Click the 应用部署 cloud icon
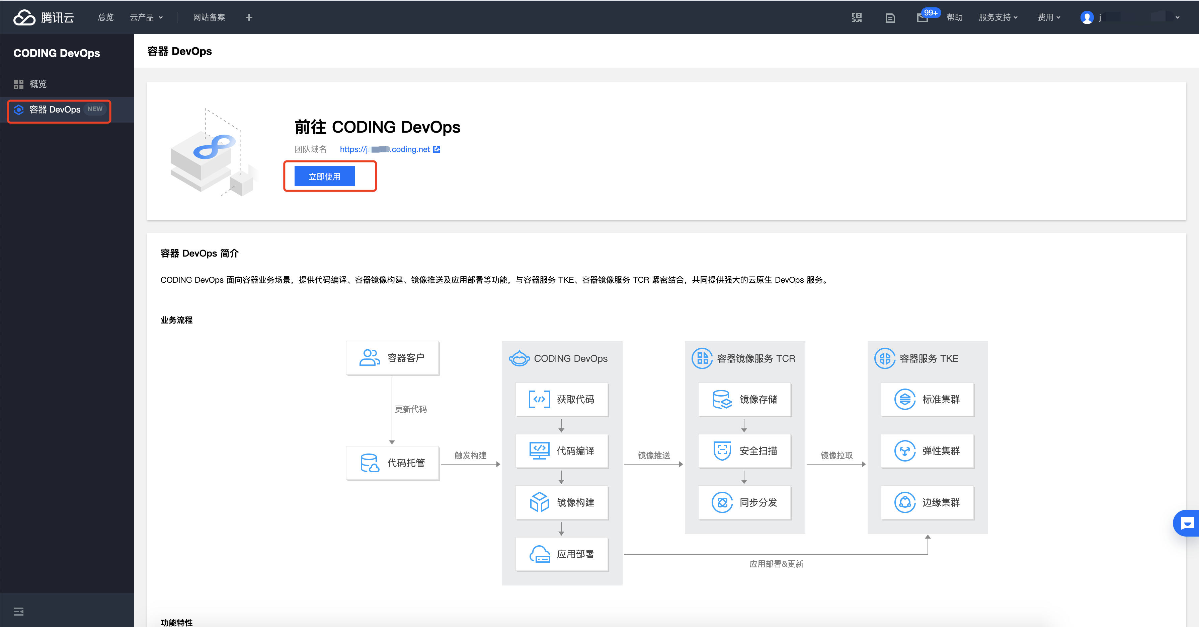This screenshot has height=627, width=1199. click(540, 554)
